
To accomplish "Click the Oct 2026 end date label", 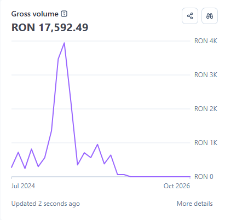I will pos(177,186).
